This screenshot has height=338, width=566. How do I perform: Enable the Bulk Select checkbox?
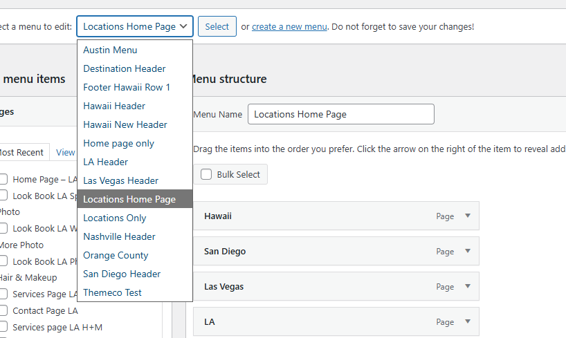coord(206,175)
